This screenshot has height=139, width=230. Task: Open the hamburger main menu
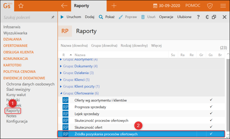tap(223, 6)
